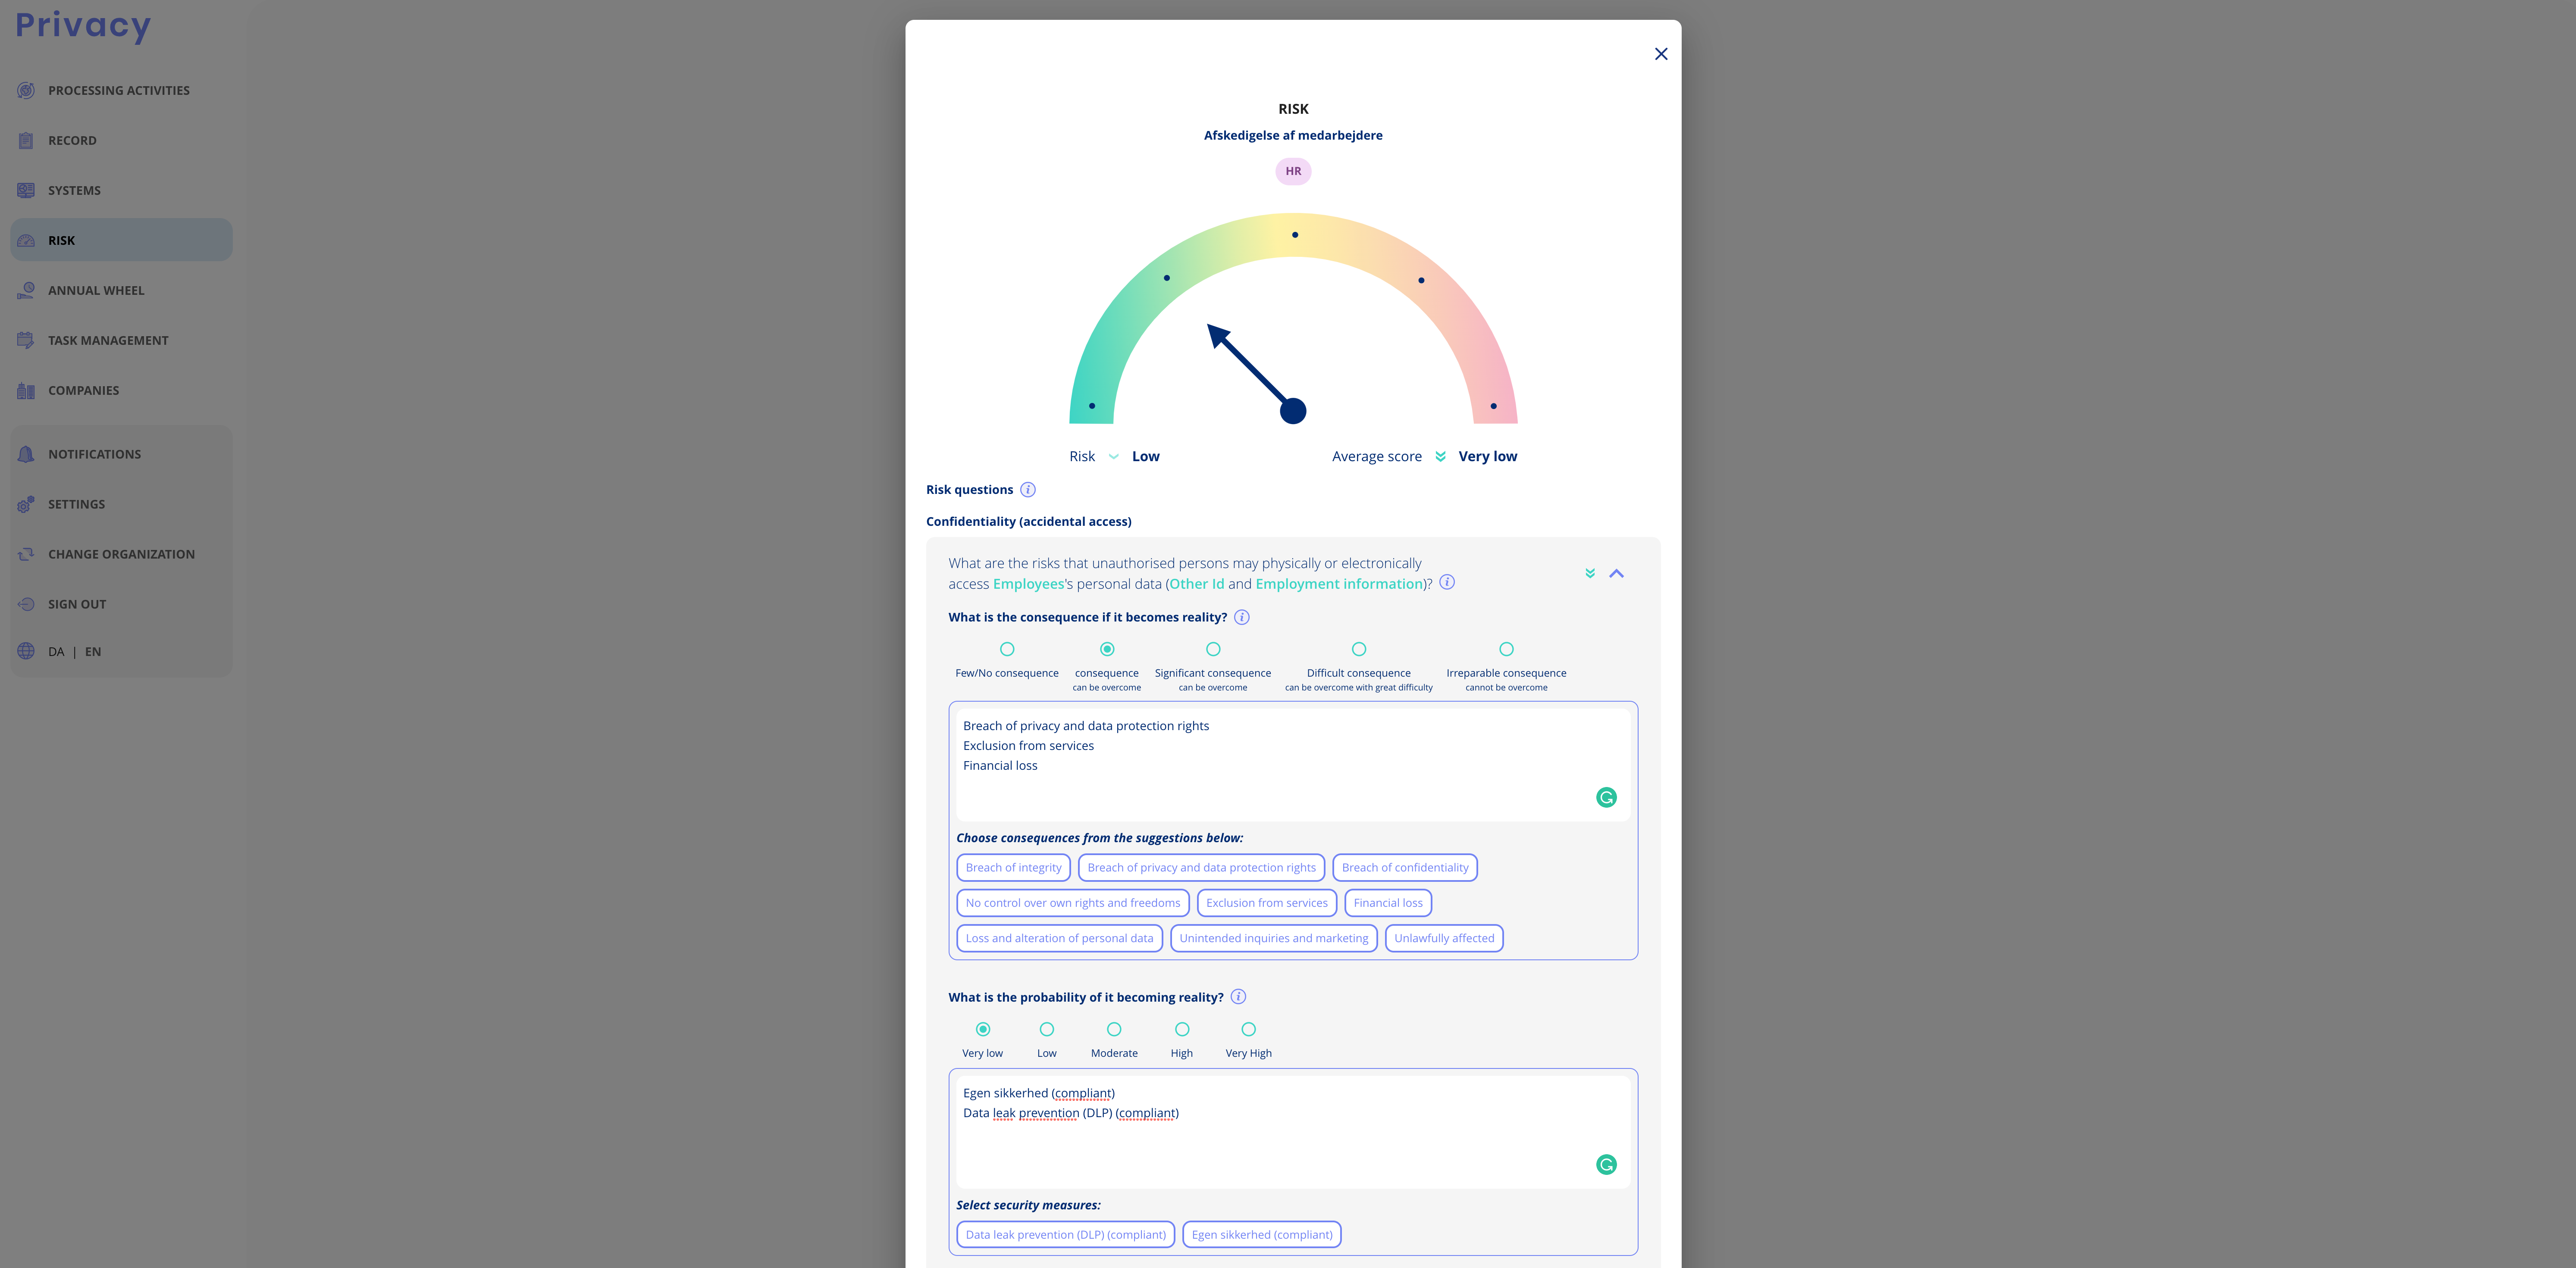The height and width of the screenshot is (1268, 2576).
Task: Click the dark blue gauge needle hub
Action: coord(1293,411)
